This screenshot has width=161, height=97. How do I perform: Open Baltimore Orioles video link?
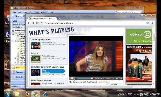(x=49, y=42)
